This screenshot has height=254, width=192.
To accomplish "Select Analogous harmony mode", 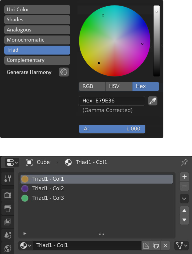I will (x=37, y=30).
